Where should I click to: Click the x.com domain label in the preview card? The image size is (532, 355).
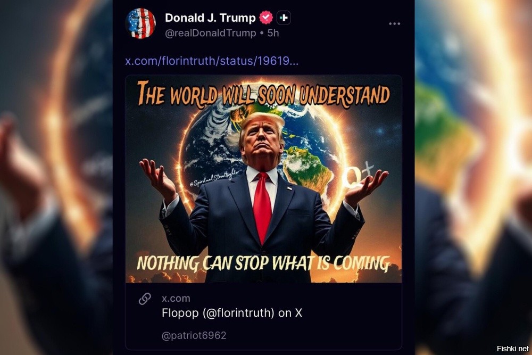point(176,299)
